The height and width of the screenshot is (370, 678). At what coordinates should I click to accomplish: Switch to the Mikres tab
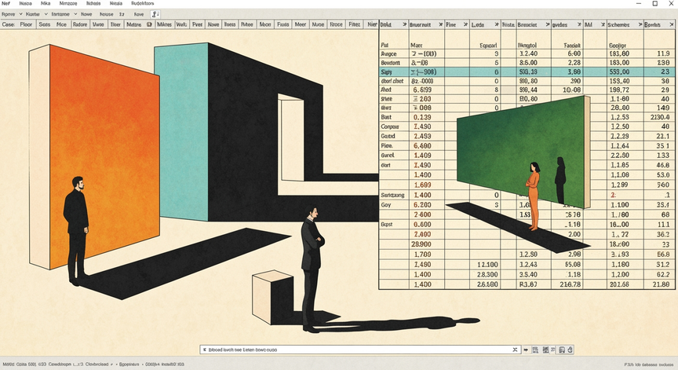click(164, 24)
